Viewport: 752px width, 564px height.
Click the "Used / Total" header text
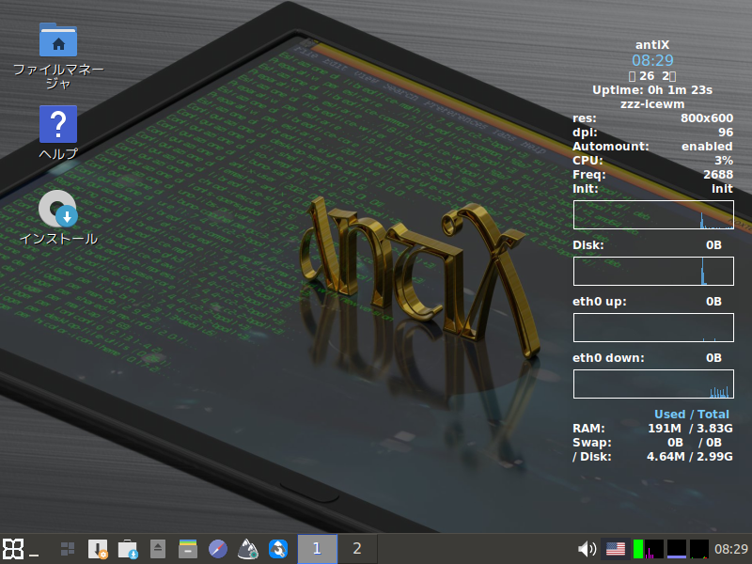point(692,415)
